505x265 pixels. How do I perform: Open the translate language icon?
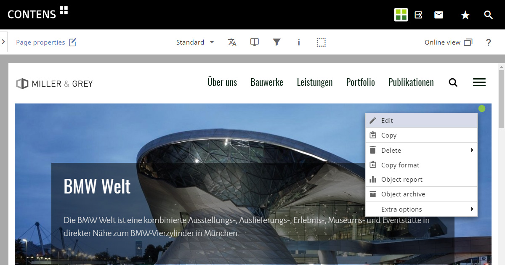pos(232,42)
